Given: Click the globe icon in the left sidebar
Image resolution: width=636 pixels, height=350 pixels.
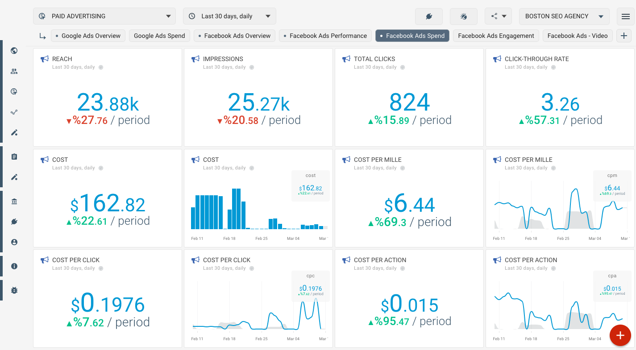Looking at the screenshot, I should 14,51.
